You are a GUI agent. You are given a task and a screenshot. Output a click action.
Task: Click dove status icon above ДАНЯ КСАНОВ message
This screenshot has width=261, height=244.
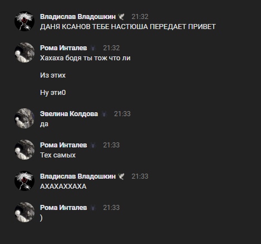[121, 17]
